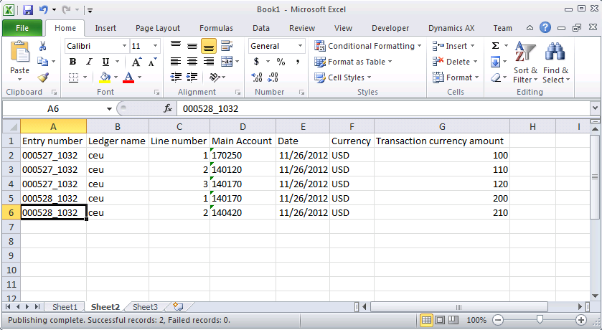Toggle Bold formatting
The image size is (602, 330).
[72, 62]
